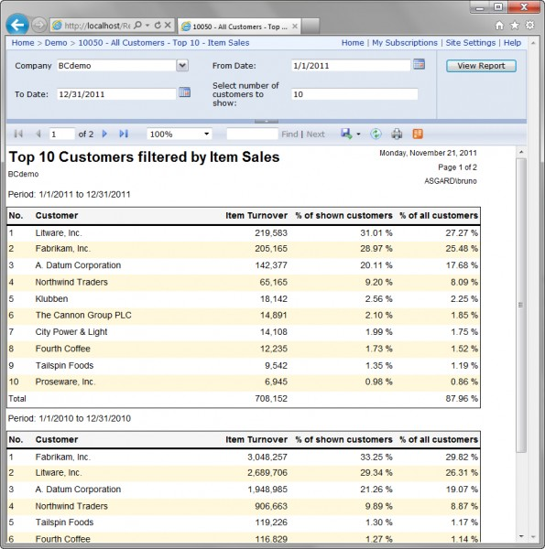This screenshot has width=545, height=549.
Task: Refresh the page from address bar
Action: tap(158, 25)
